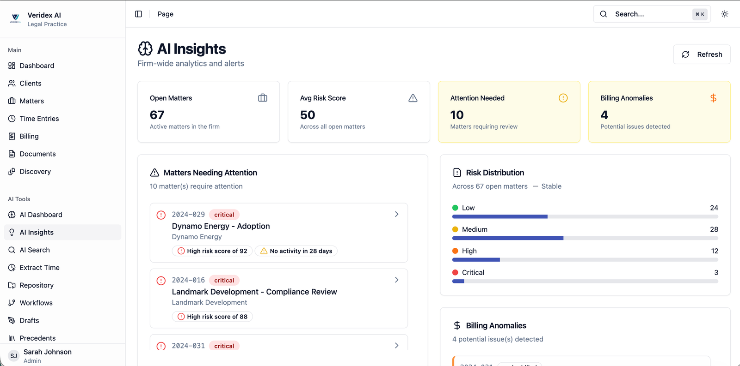This screenshot has height=366, width=740.
Task: Click the Medium risk progress bar
Action: (585, 238)
